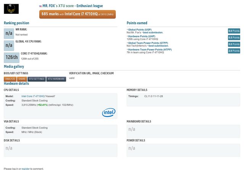244x170 pixels.
Task: Click the Hardware details heading
Action: (16, 83)
